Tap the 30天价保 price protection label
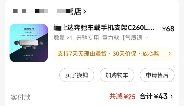 coord(124,54)
